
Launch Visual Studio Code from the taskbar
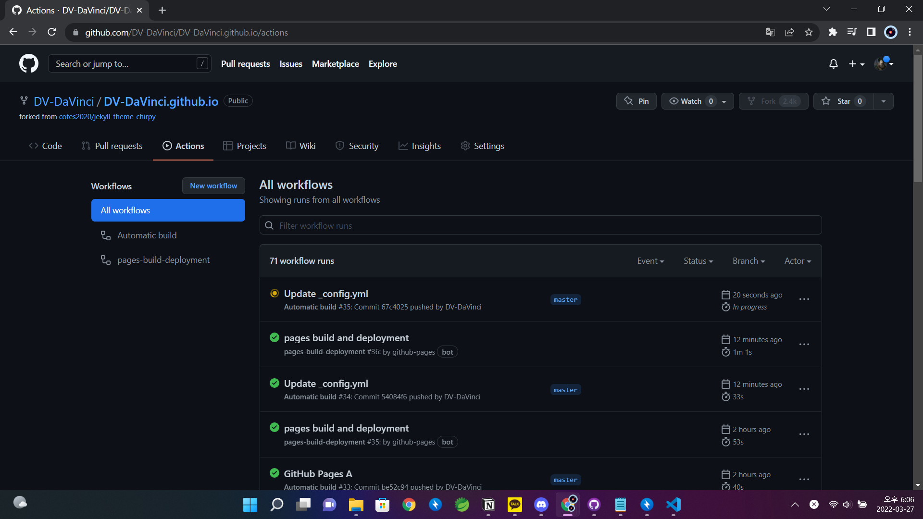click(x=673, y=505)
